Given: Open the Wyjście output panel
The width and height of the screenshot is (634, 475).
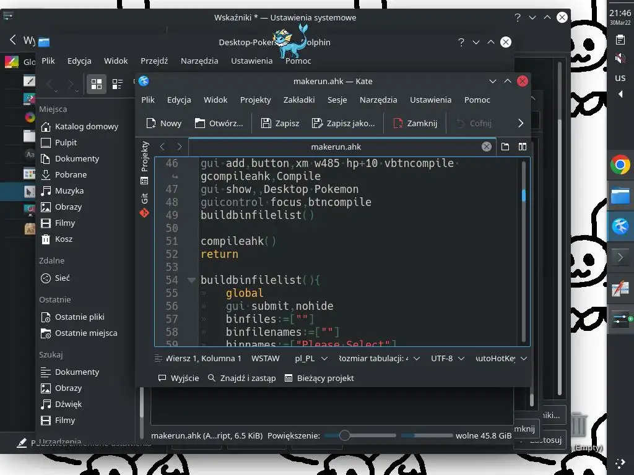Looking at the screenshot, I should coord(178,378).
